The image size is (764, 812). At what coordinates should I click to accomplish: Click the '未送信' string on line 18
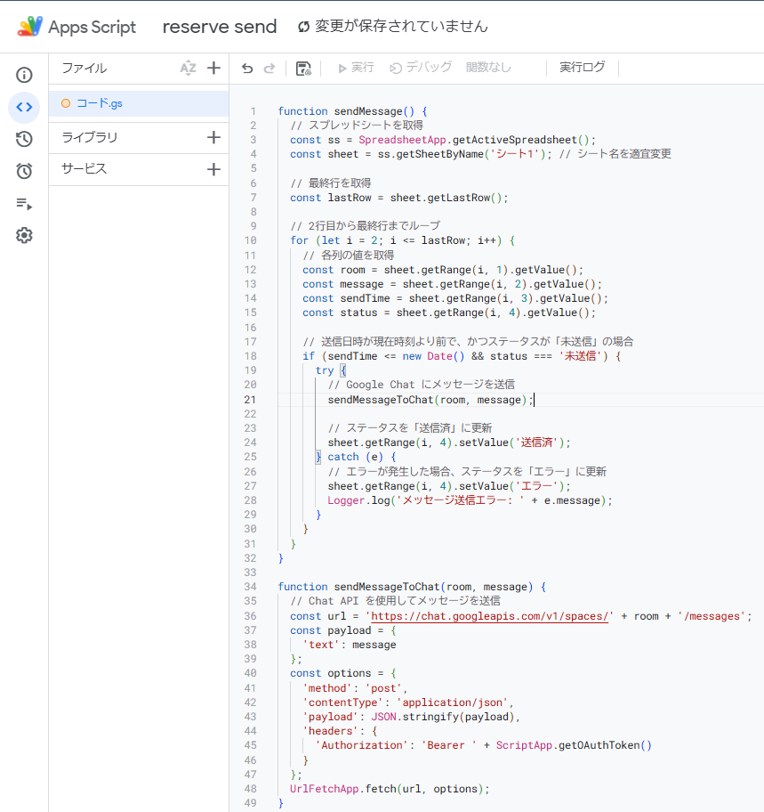point(580,356)
